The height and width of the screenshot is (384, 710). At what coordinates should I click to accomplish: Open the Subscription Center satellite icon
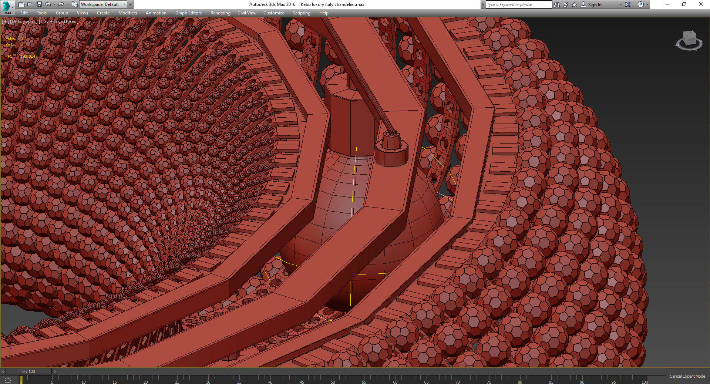pyautogui.click(x=566, y=4)
